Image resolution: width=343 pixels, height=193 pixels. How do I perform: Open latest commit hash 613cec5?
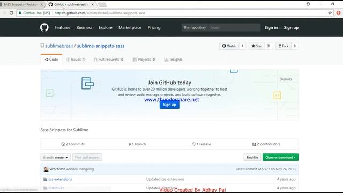pyautogui.click(x=264, y=169)
